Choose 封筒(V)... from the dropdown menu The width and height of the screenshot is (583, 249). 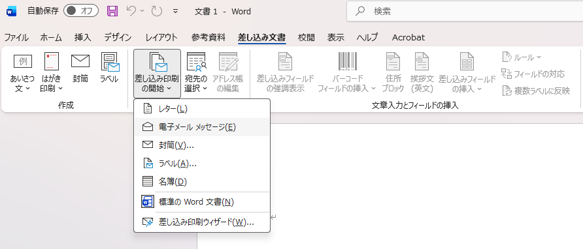tap(202, 145)
